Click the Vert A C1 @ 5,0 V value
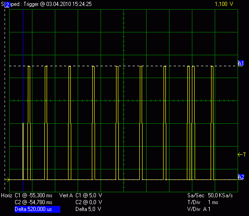The width and height of the screenshot is (249, 216). coord(81,195)
